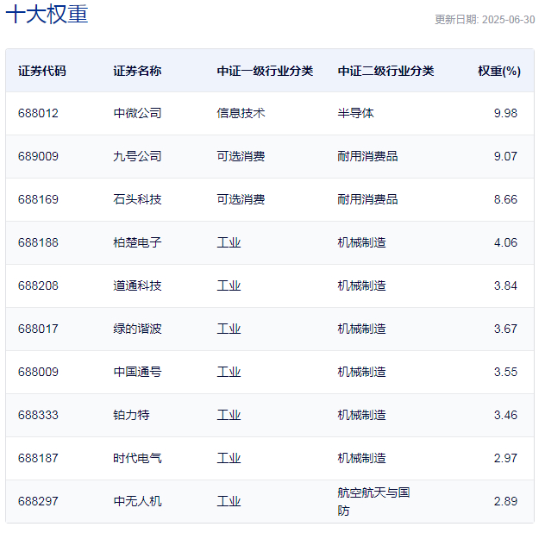Click the 半导体 sub-industry cell

tap(355, 113)
